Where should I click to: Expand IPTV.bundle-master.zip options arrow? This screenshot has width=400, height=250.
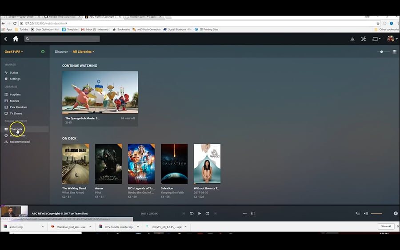click(138, 227)
